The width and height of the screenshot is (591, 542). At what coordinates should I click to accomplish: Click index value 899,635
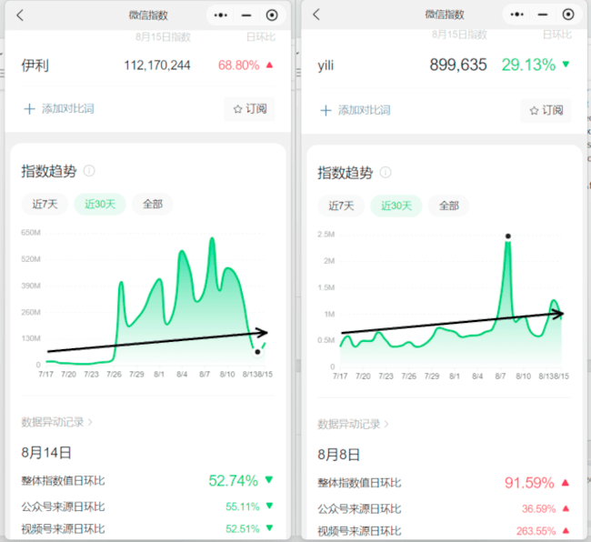[458, 65]
